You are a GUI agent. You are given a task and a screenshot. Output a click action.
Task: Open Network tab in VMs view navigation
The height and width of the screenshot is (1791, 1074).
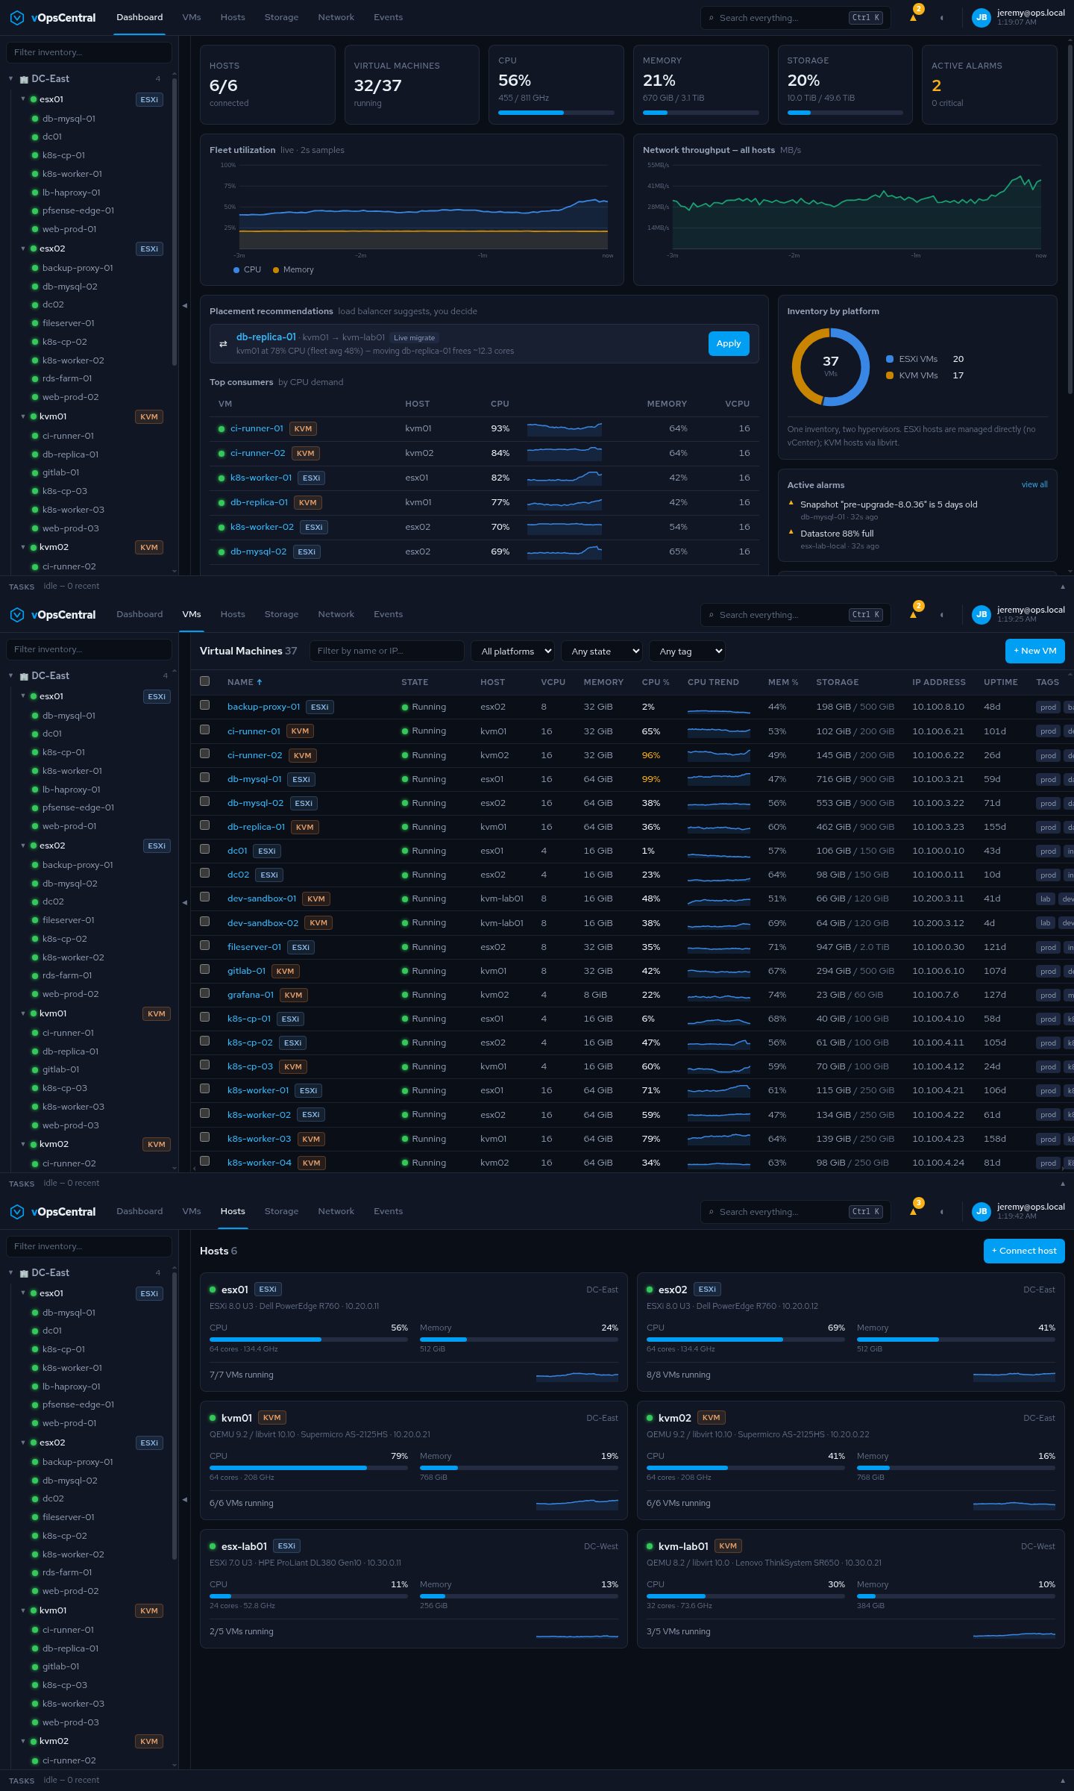point(336,615)
